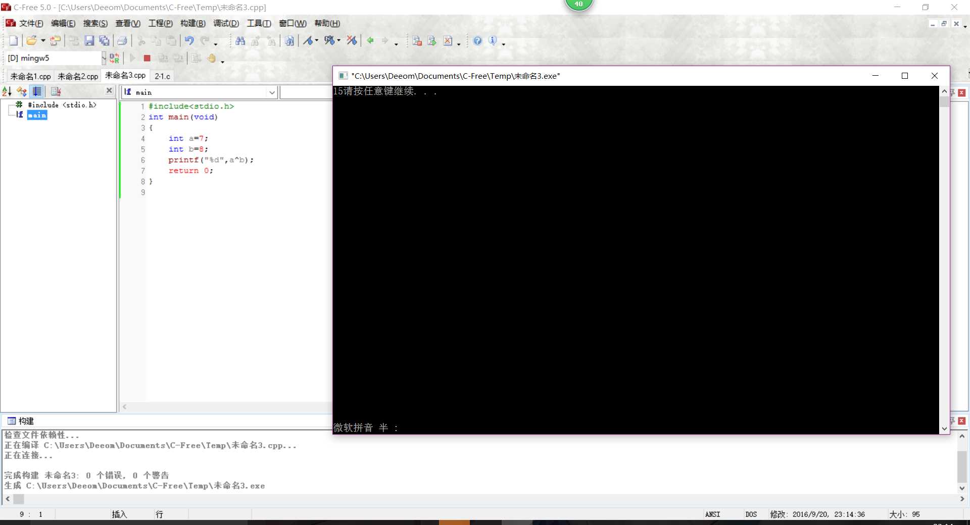Click the open project icon

(55, 41)
